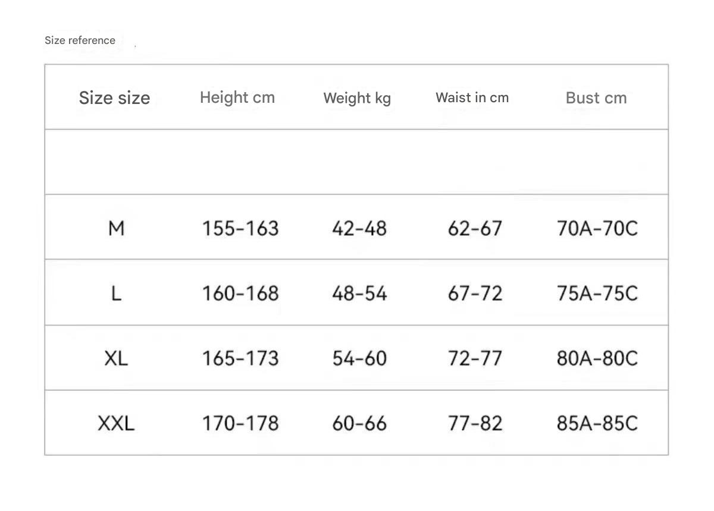Click the 70A-70C bust cell
Viewport: 714px width, 511px height.
(597, 228)
